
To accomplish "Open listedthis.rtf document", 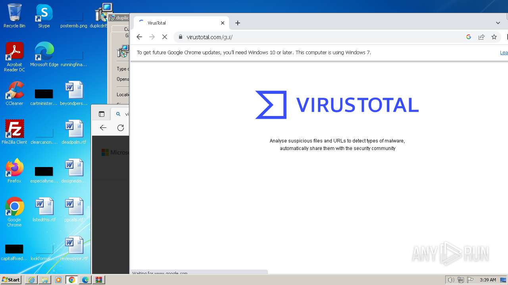I will pyautogui.click(x=44, y=210).
